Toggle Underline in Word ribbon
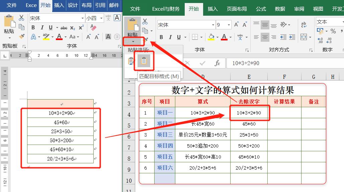The height and width of the screenshot is (192, 344). click(x=51, y=28)
